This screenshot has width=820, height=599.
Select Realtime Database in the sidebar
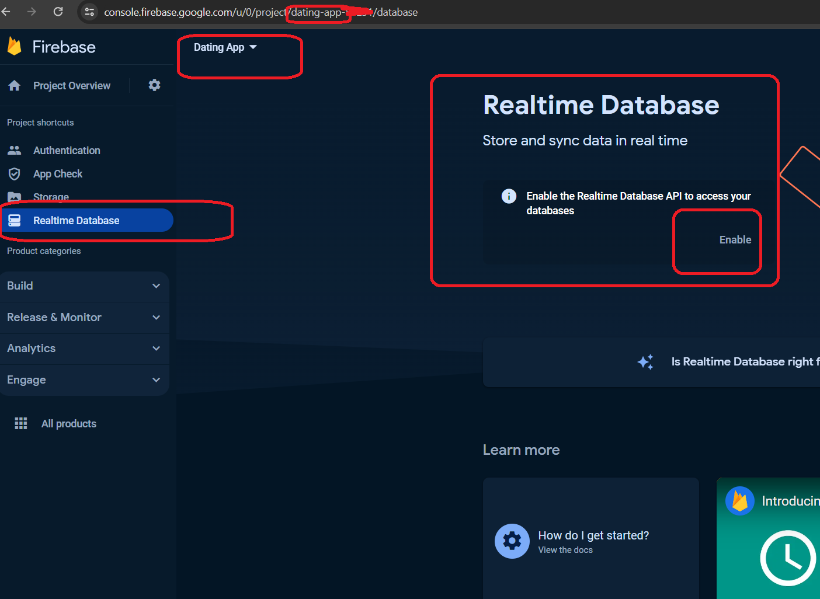[x=76, y=221]
